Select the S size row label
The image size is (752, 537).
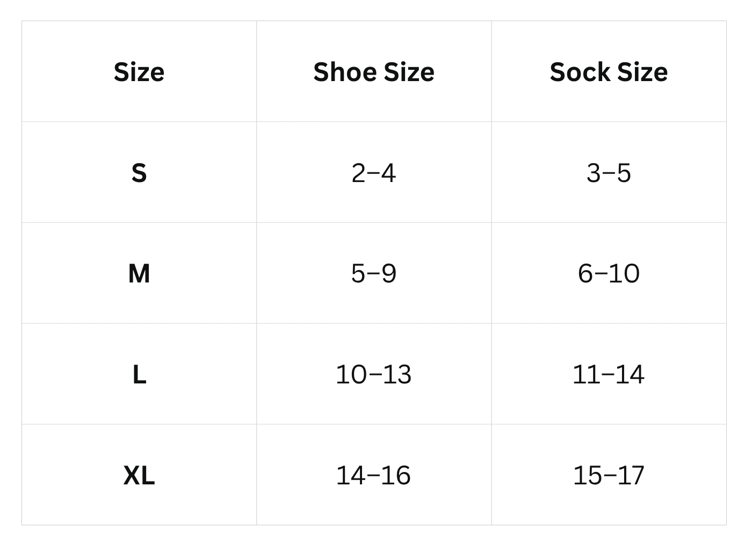pos(139,173)
